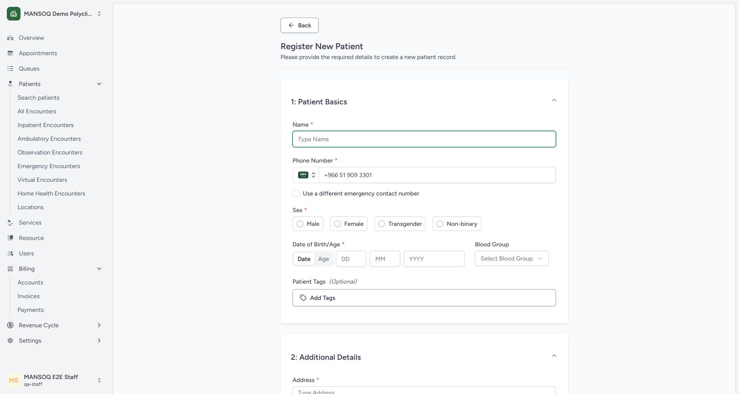The height and width of the screenshot is (394, 739).
Task: Open the phone country flag selector
Action: tap(306, 175)
